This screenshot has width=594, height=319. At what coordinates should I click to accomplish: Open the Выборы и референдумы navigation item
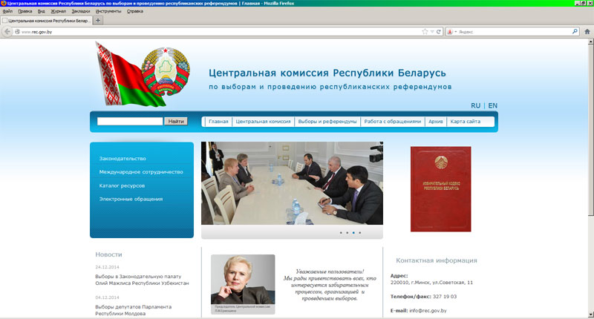327,121
